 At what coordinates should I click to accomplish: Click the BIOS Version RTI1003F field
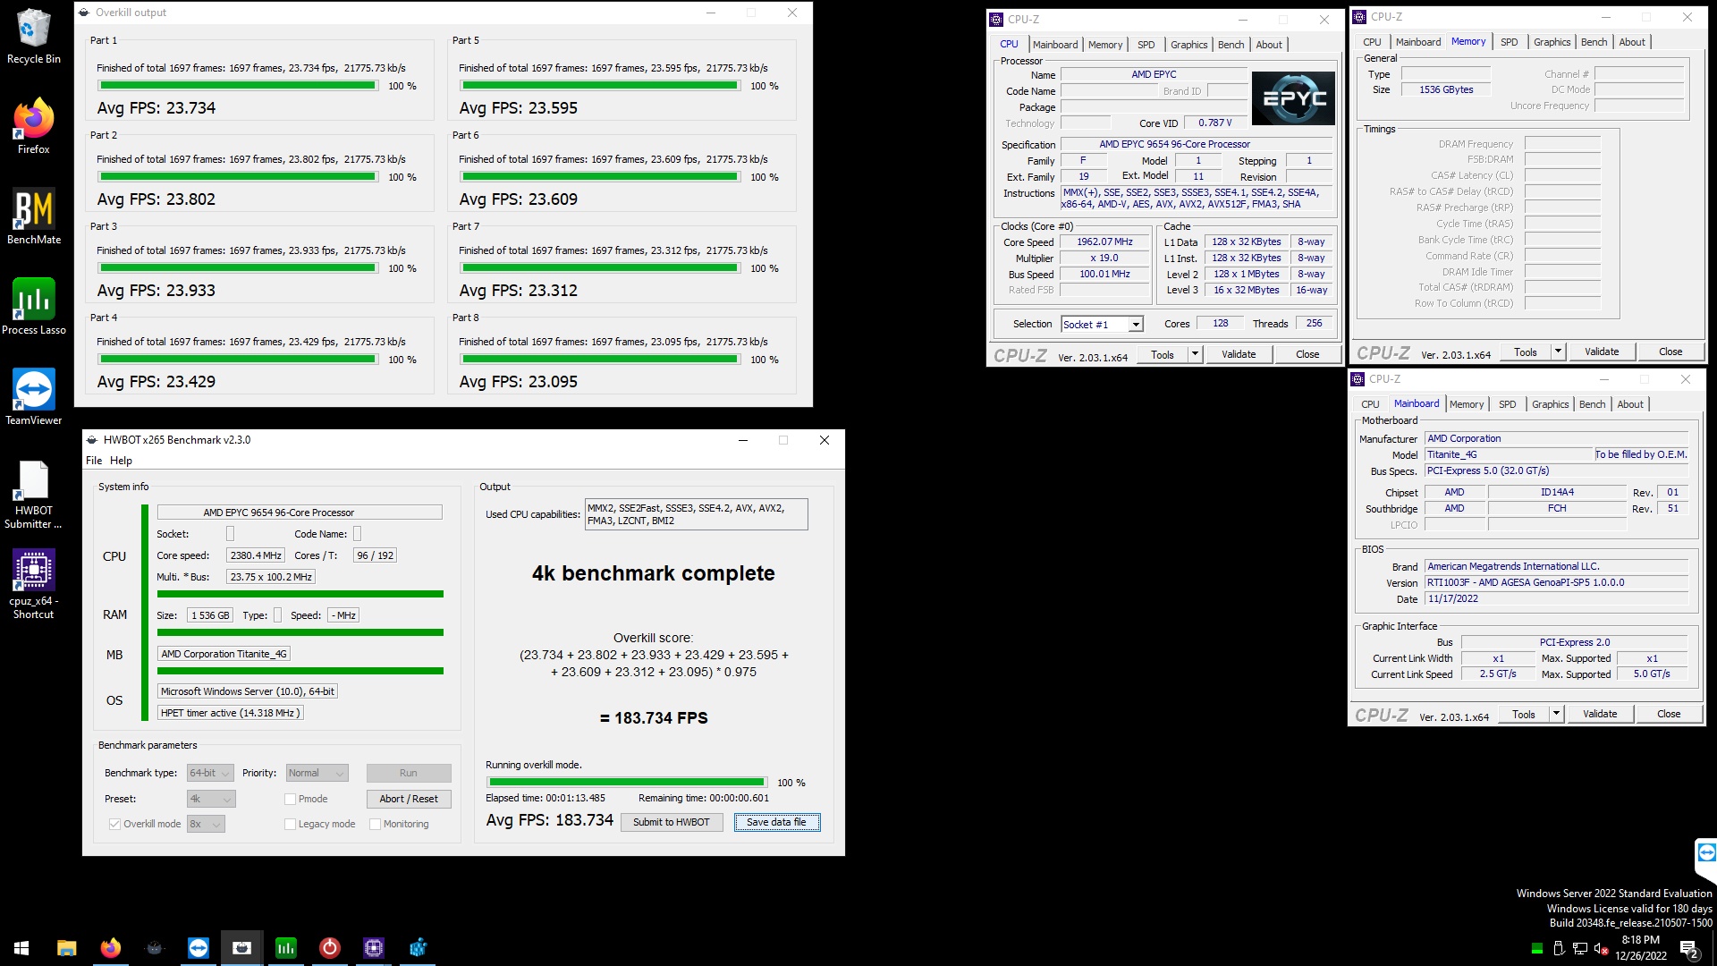pyautogui.click(x=1557, y=582)
